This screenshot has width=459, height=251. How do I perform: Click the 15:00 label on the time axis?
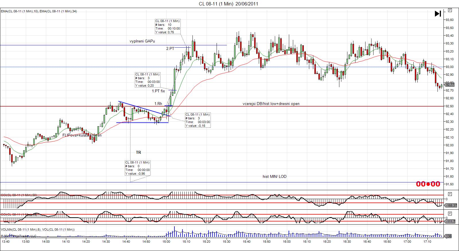(x=166, y=242)
